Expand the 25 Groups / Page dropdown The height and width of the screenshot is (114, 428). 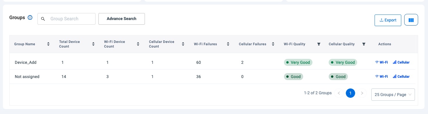pyautogui.click(x=393, y=95)
